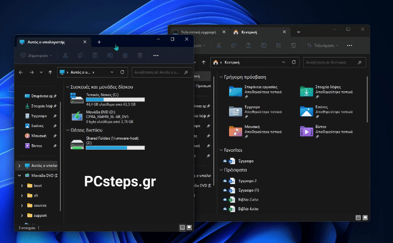Viewport: 393px width, 243px height.
Task: Go back in front window navigation
Action: 21,73
